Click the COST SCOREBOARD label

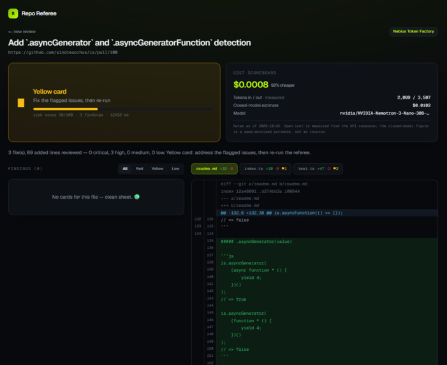[255, 73]
